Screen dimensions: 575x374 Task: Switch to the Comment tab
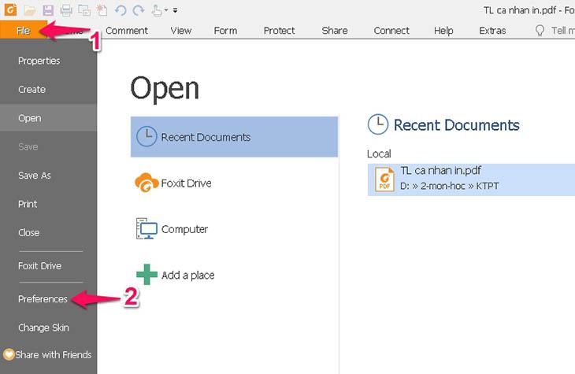(x=127, y=31)
